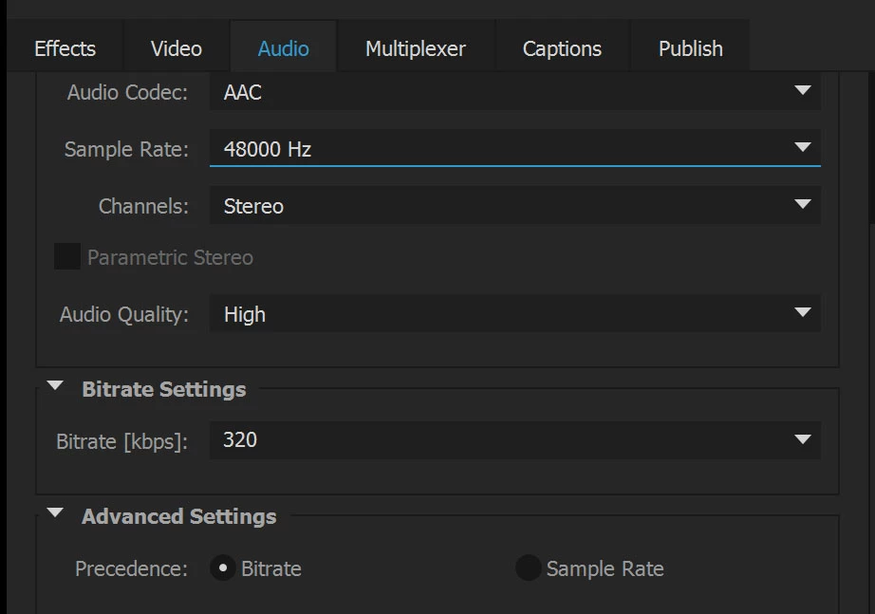The height and width of the screenshot is (614, 875).
Task: Click the Channels dropdown arrow icon
Action: tap(803, 205)
